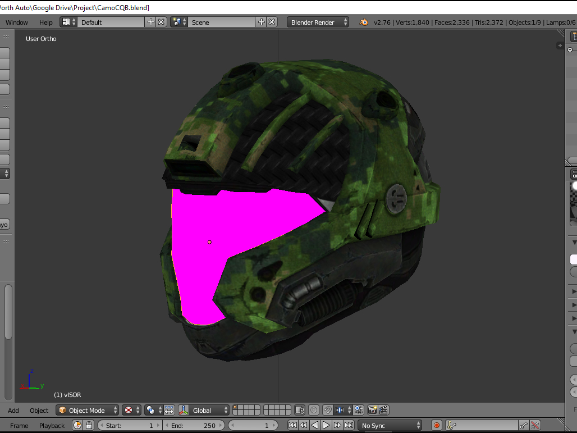The width and height of the screenshot is (577, 433).
Task: Jump to the first frame
Action: coord(292,426)
